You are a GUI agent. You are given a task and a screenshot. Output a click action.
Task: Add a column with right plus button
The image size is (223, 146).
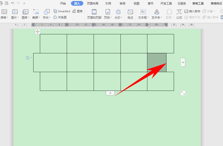click(x=183, y=62)
